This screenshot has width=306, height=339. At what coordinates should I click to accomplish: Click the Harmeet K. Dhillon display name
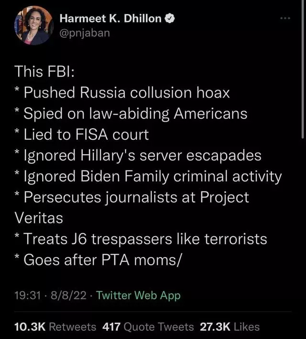pyautogui.click(x=110, y=18)
